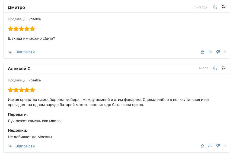
Task: Report Алексей С's review via complaint icon
Action: (x=224, y=68)
